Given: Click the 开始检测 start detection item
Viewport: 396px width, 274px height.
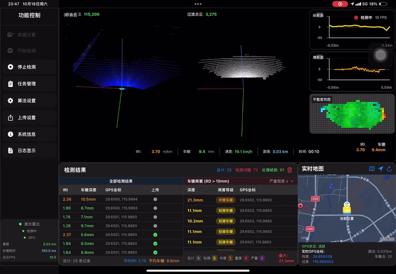Looking at the screenshot, I should pyautogui.click(x=29, y=51).
